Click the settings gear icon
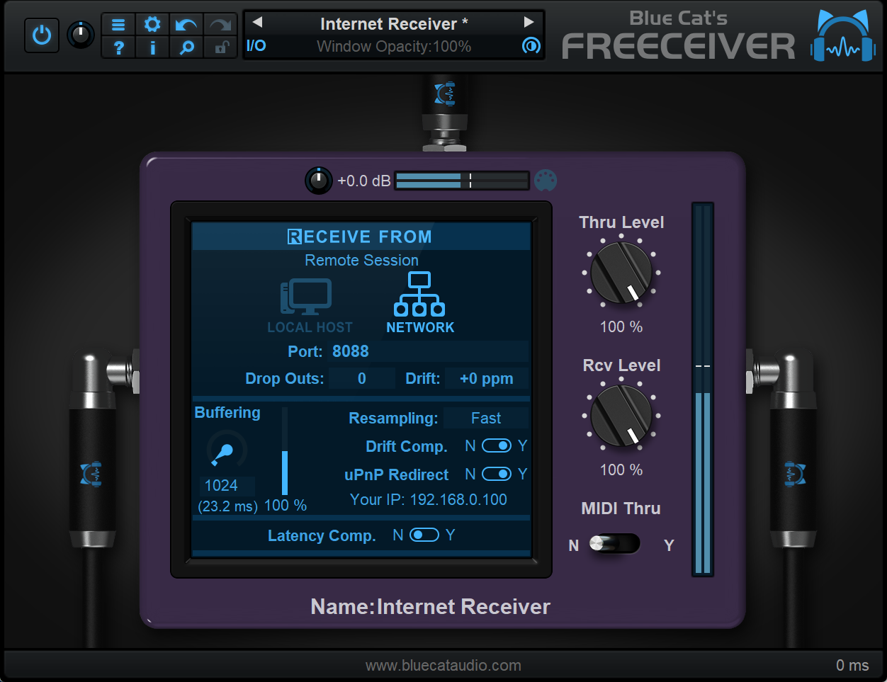The width and height of the screenshot is (887, 682). click(x=152, y=23)
